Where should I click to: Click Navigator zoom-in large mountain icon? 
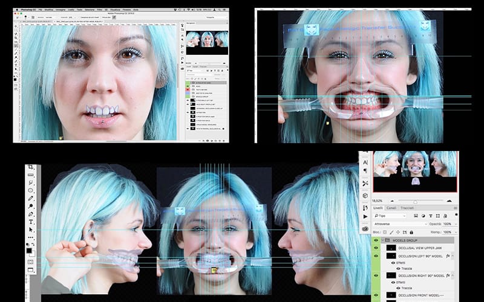click(x=450, y=201)
